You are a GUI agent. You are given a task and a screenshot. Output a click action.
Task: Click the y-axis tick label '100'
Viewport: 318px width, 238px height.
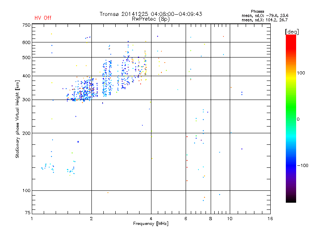pyautogui.click(x=26, y=191)
